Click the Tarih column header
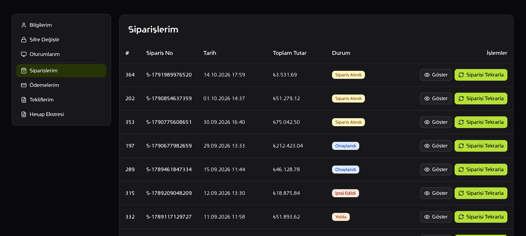 (x=210, y=53)
